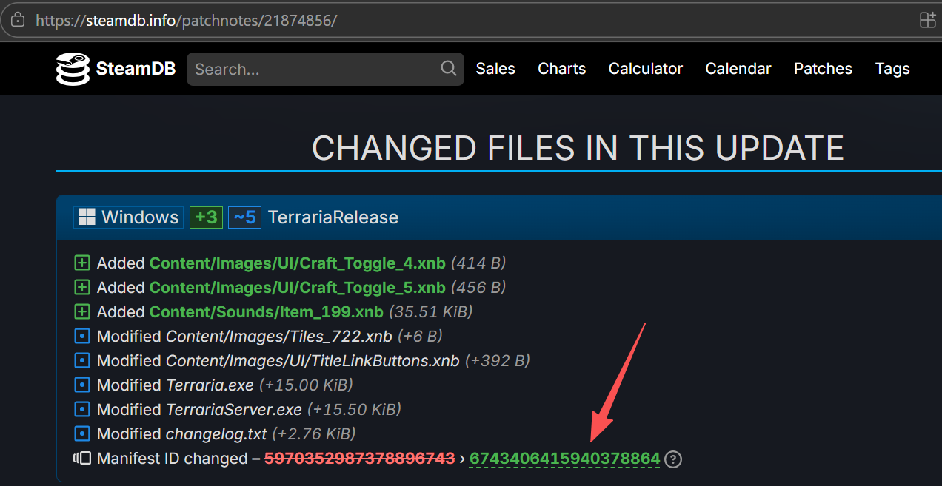The width and height of the screenshot is (942, 486).
Task: Click the Windows platform icon
Action: point(87,217)
